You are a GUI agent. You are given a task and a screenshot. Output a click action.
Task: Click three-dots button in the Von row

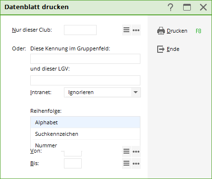coord(136,151)
